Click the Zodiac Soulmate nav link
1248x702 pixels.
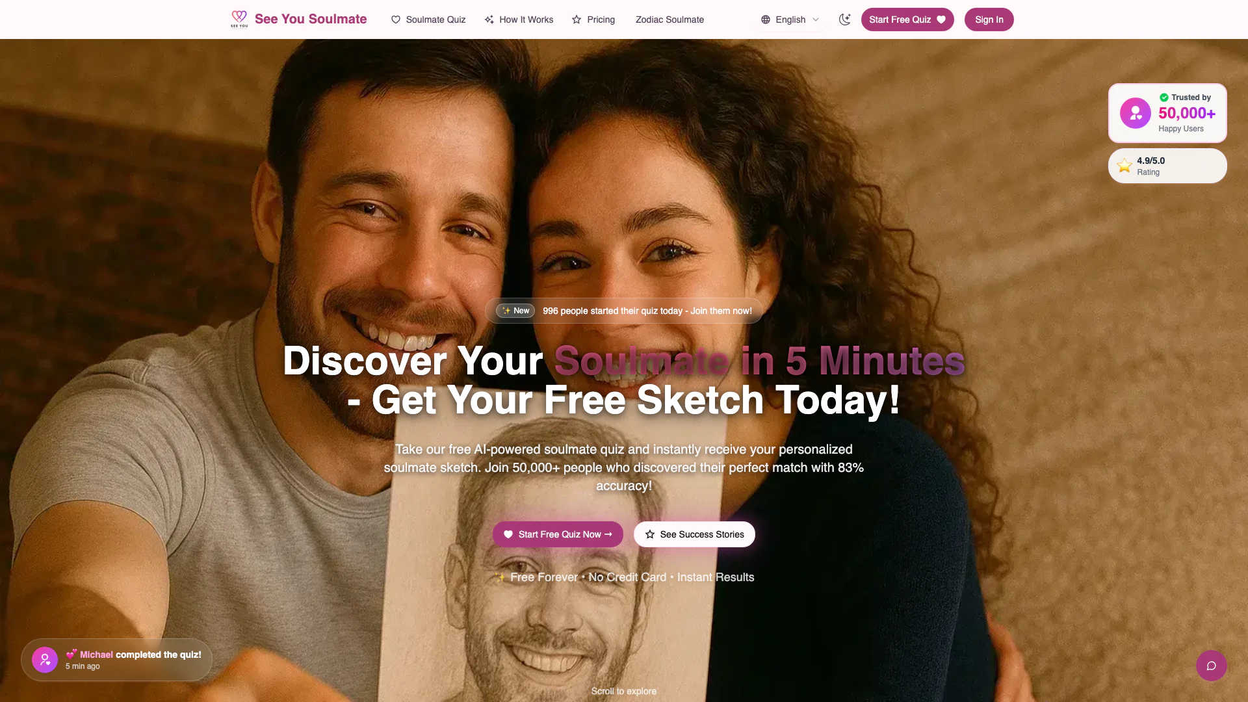[x=669, y=19]
